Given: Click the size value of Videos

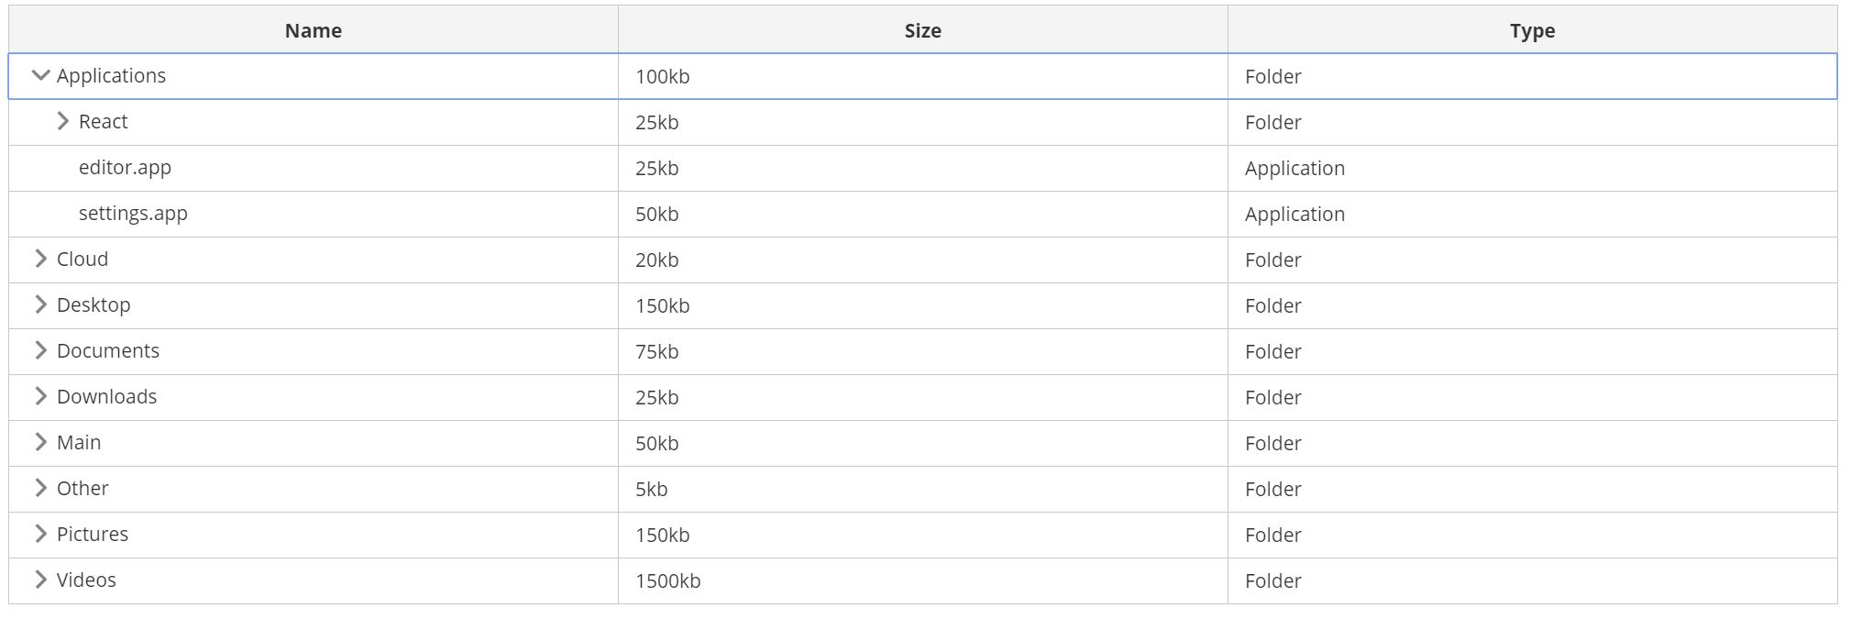Looking at the screenshot, I should coord(667,580).
